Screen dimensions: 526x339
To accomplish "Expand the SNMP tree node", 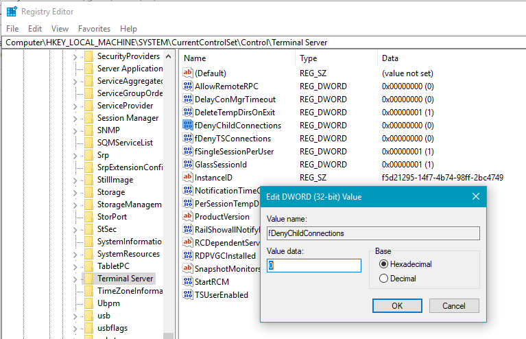I will [75, 130].
